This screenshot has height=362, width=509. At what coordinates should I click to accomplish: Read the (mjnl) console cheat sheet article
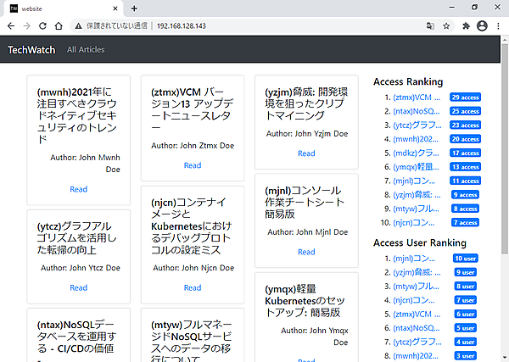tap(306, 252)
